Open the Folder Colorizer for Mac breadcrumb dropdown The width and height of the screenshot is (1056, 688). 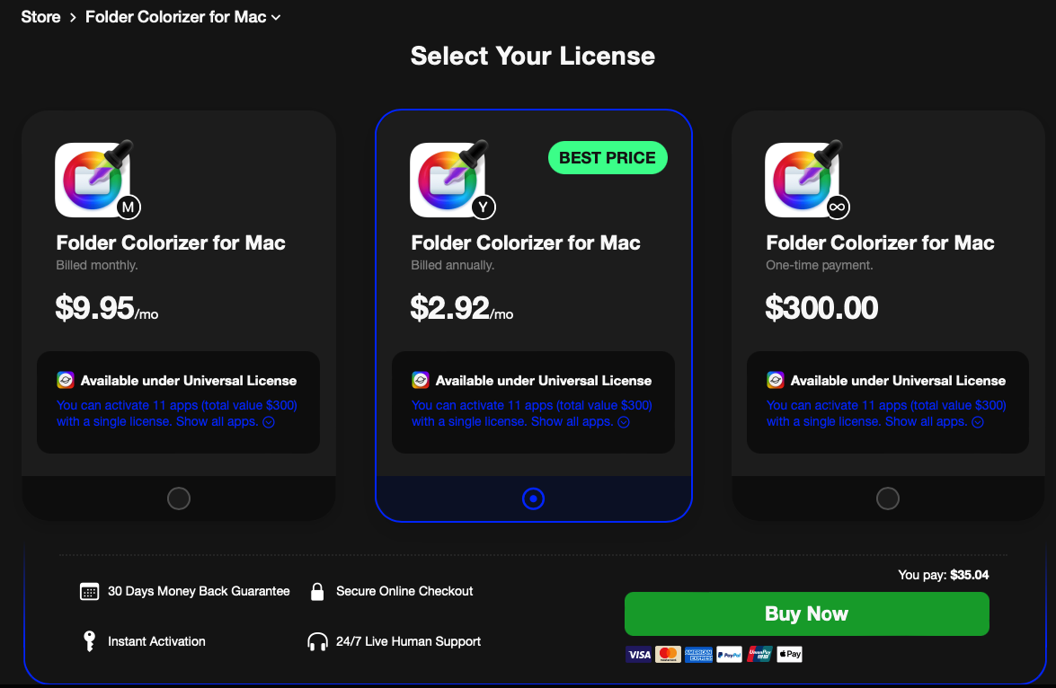click(x=182, y=17)
